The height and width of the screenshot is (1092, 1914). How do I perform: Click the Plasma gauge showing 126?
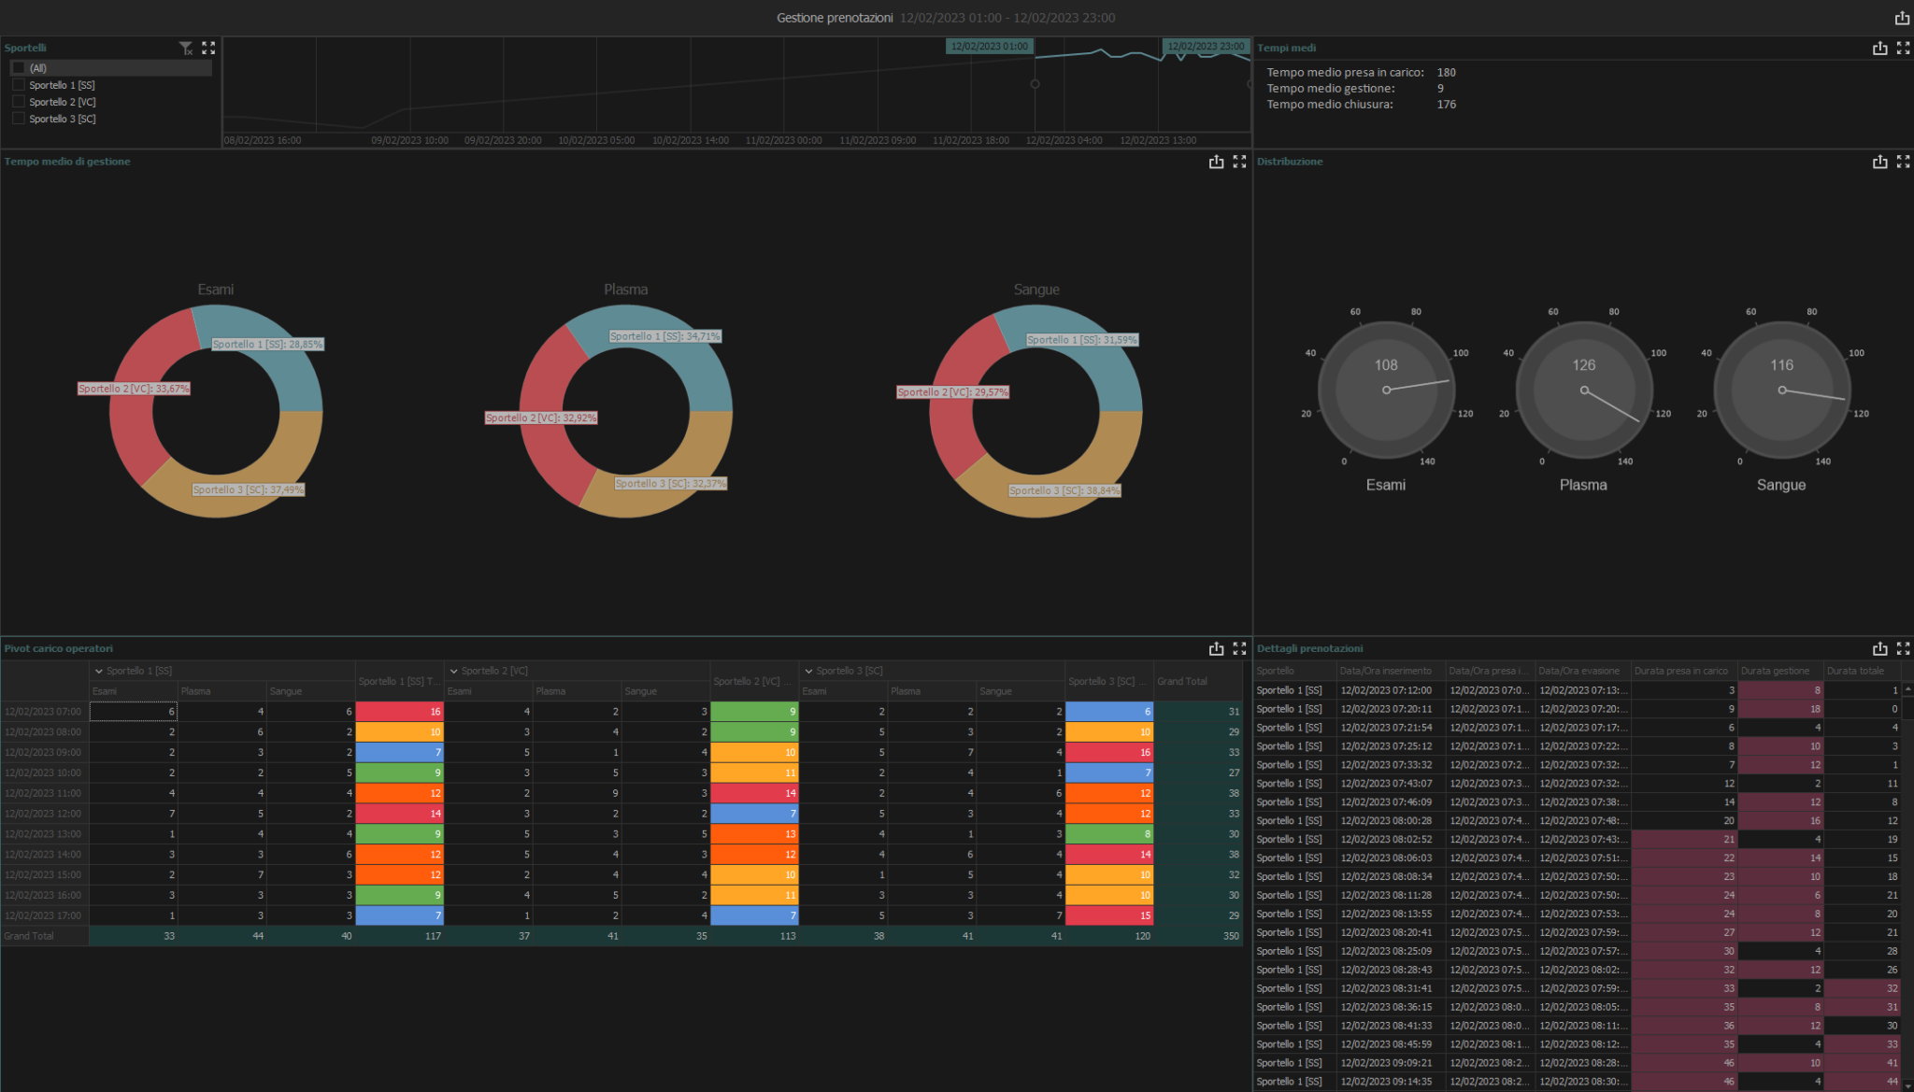(1584, 390)
